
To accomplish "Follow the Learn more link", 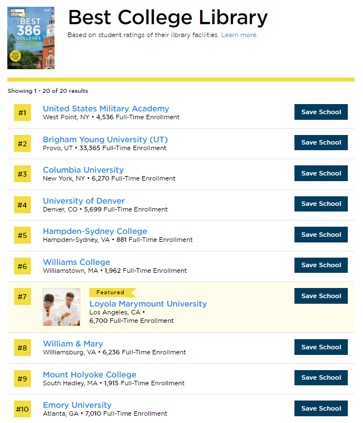I will (x=239, y=35).
